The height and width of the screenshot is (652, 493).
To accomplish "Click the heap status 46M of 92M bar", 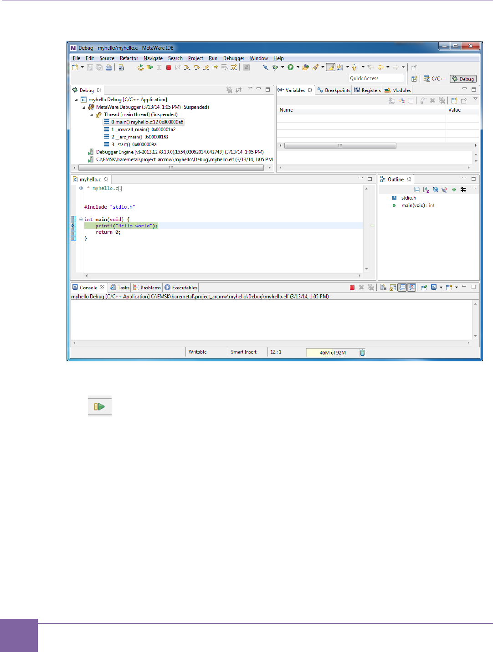I will (x=333, y=353).
